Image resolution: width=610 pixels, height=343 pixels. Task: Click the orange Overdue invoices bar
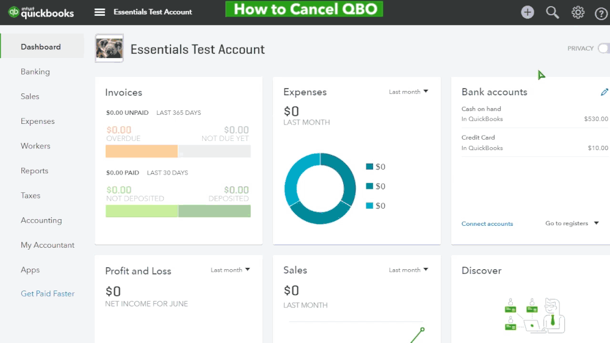142,151
